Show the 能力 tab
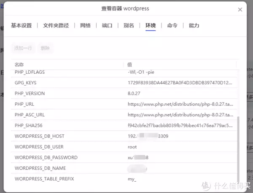253x193 pixels. (194, 26)
